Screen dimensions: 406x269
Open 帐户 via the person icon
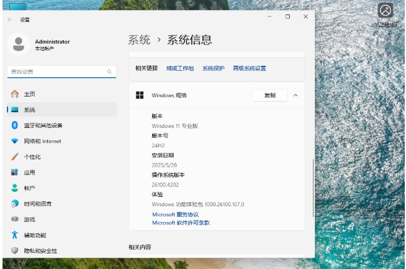[14, 188]
